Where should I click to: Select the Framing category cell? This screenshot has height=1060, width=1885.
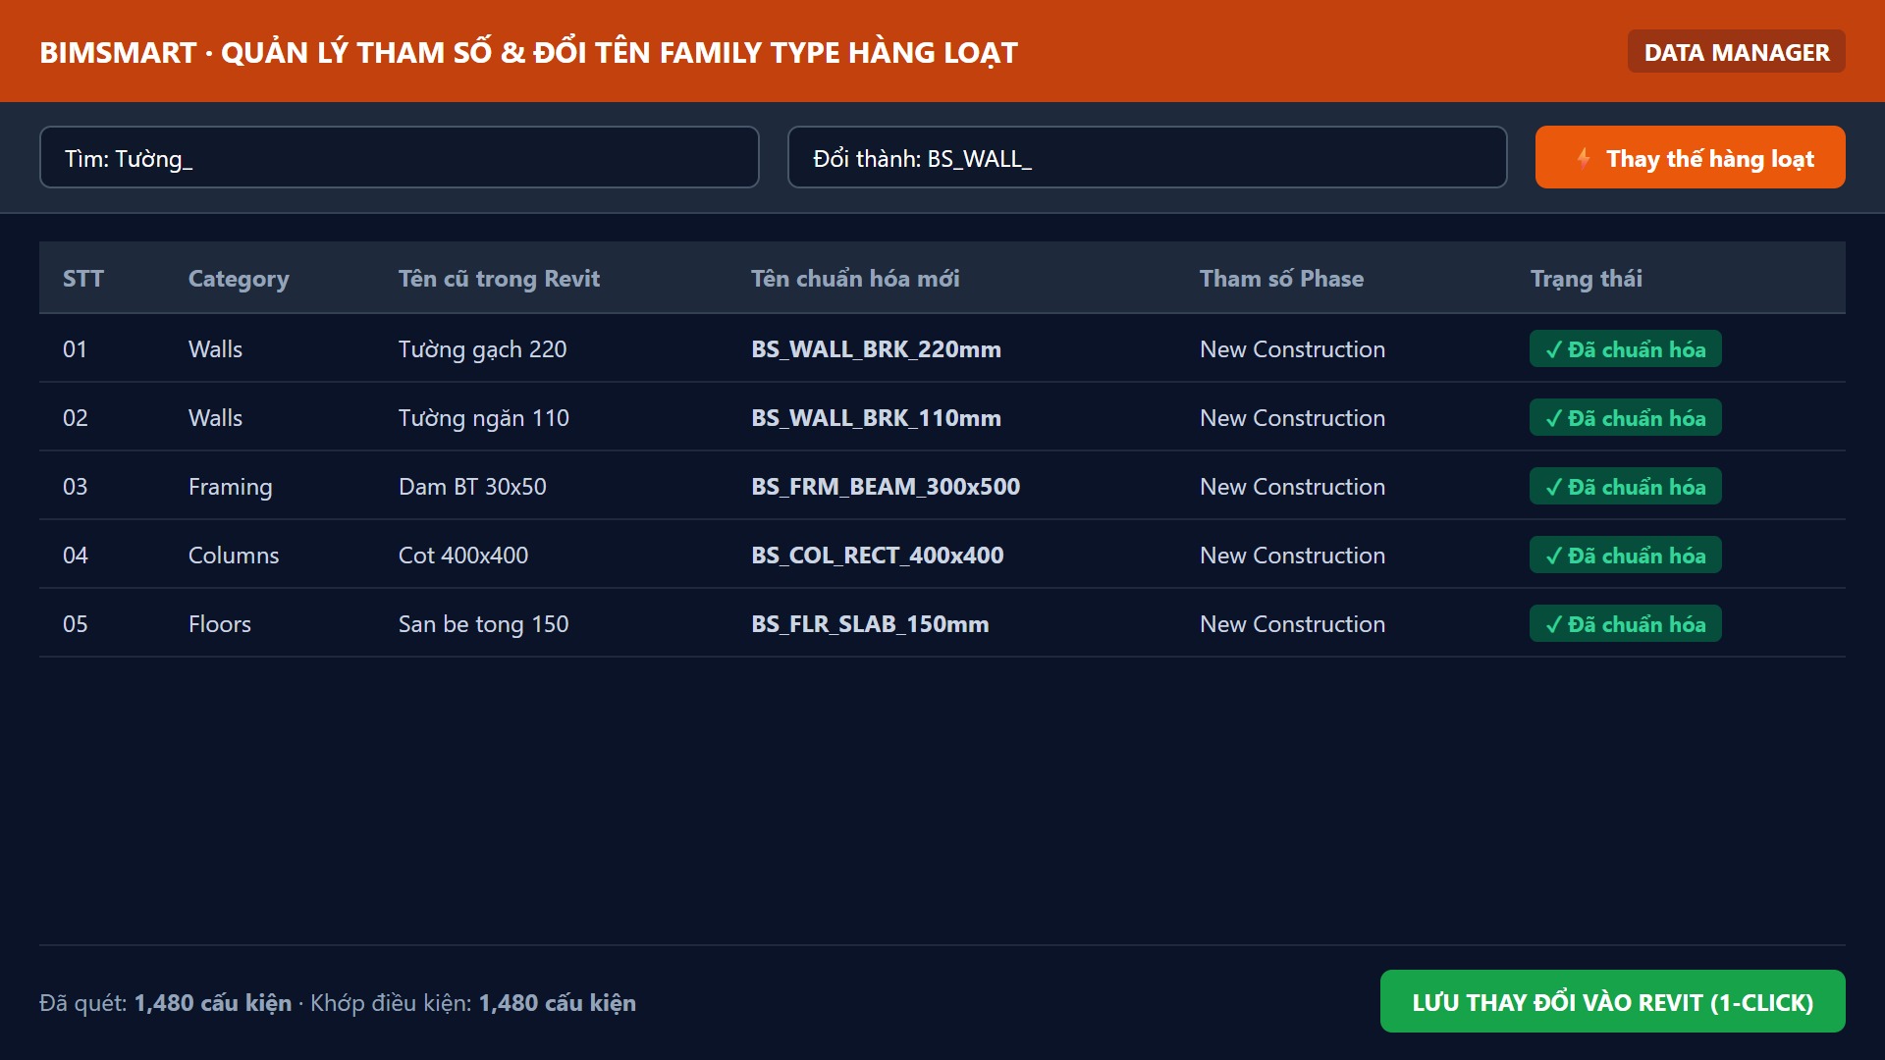click(x=230, y=487)
